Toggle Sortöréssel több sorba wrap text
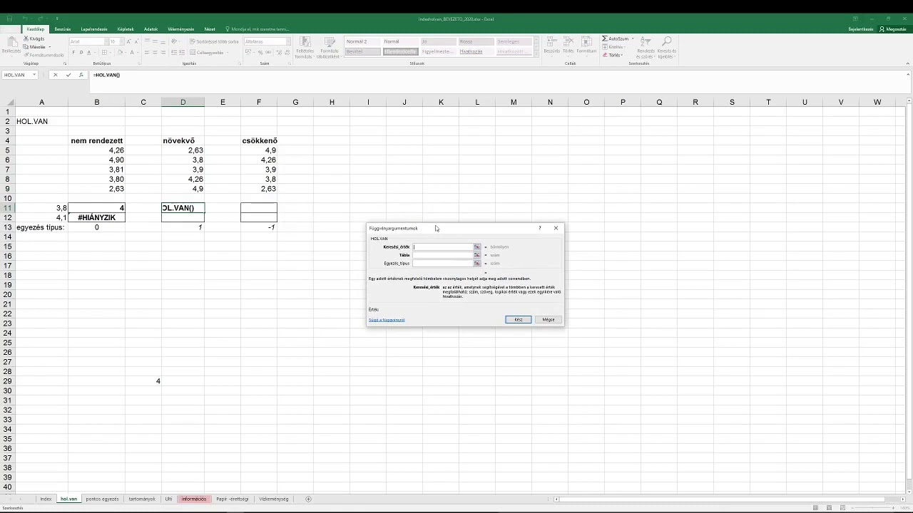The height and width of the screenshot is (513, 913). click(x=214, y=42)
